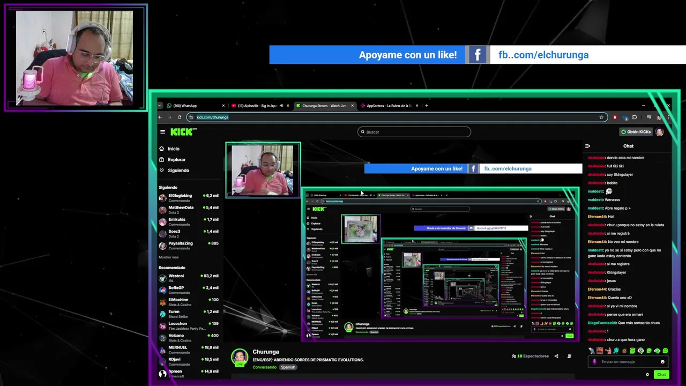Open Volcano Slots & Casino channel
Image resolution: width=686 pixels, height=386 pixels.
tap(189, 338)
